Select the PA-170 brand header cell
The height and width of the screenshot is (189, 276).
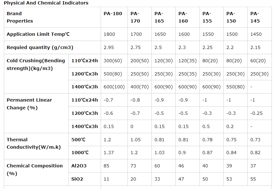pyautogui.click(x=135, y=17)
